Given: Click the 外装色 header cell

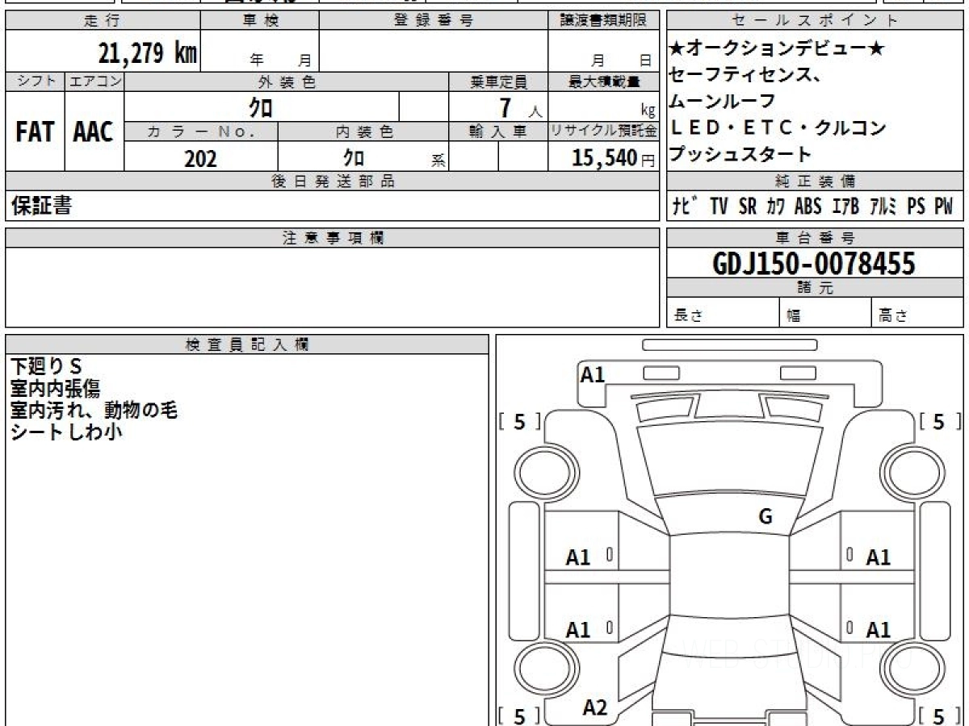Looking at the screenshot, I should tap(287, 81).
